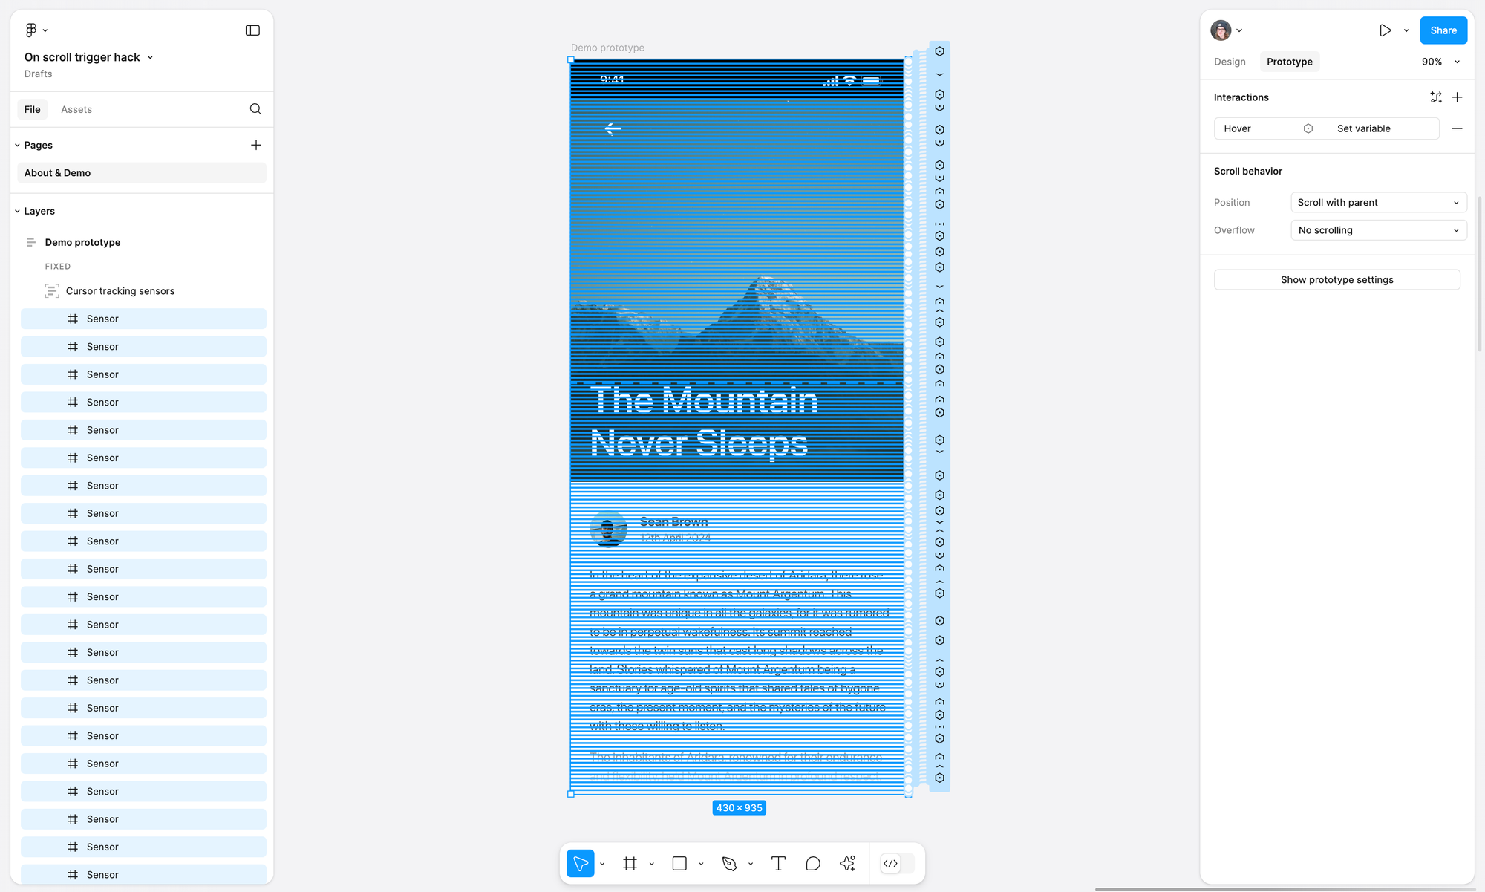
Task: Open the Overflow dropdown No scrolling
Action: (1379, 230)
